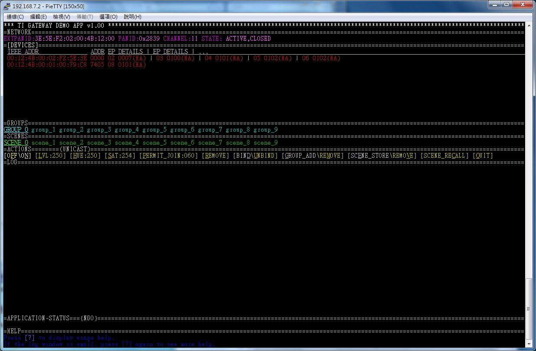Click the help line 'Press [?] to display usage help.'
The image size is (536, 351).
tap(59, 338)
